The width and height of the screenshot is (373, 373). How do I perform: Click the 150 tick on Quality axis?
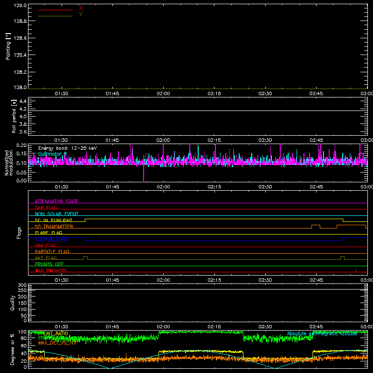click(x=22, y=303)
